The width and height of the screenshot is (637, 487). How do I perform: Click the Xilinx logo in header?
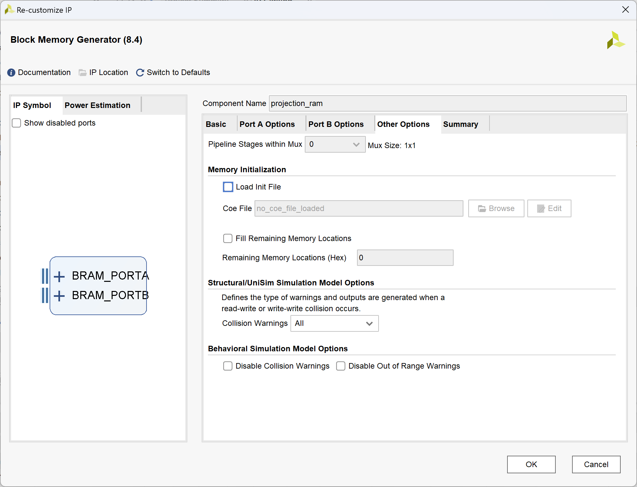pyautogui.click(x=615, y=40)
